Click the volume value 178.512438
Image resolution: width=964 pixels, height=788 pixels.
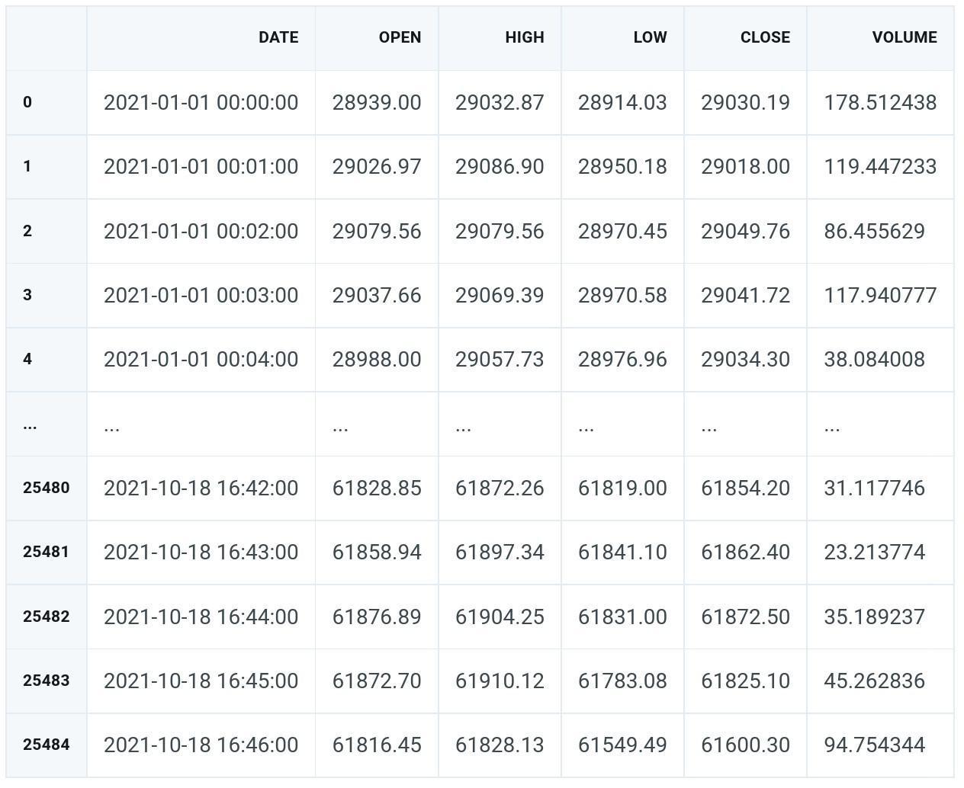click(x=879, y=102)
